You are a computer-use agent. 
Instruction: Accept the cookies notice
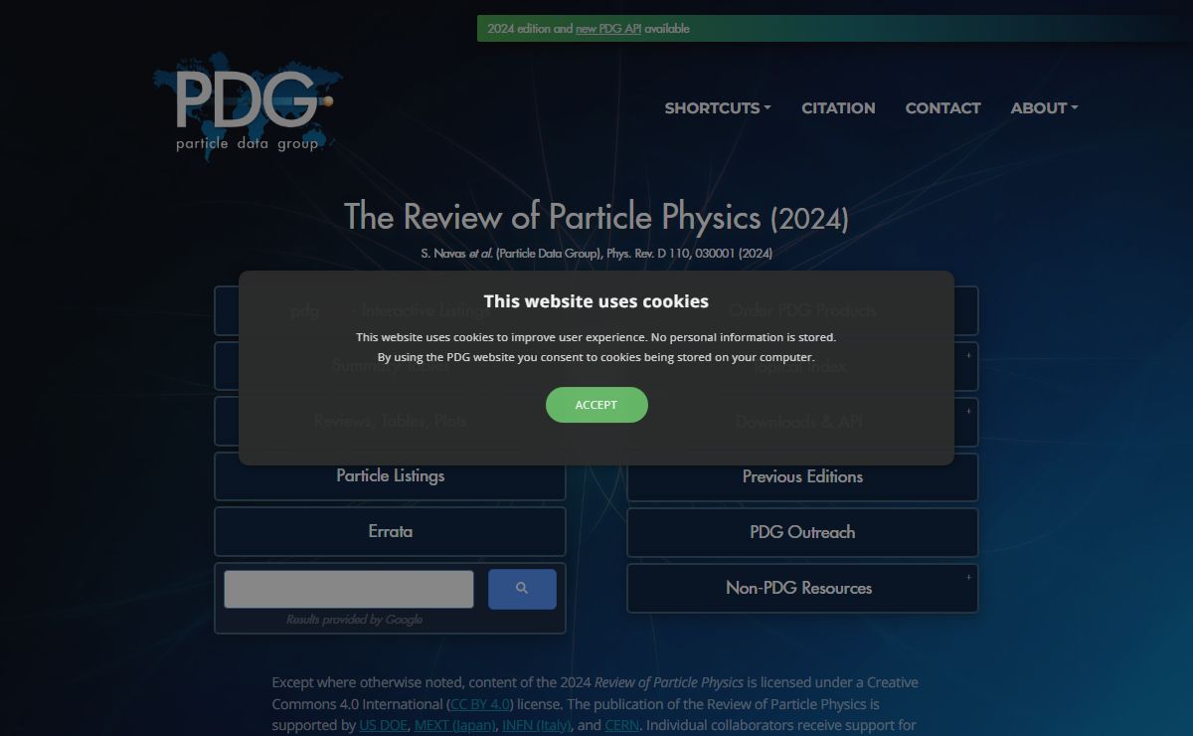click(596, 405)
